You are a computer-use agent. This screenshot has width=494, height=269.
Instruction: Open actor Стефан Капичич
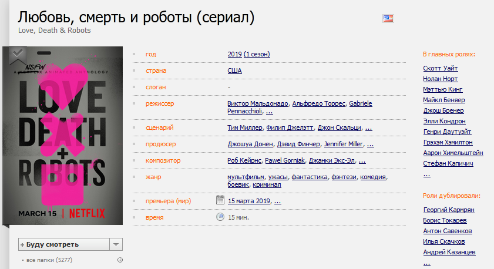(x=448, y=163)
